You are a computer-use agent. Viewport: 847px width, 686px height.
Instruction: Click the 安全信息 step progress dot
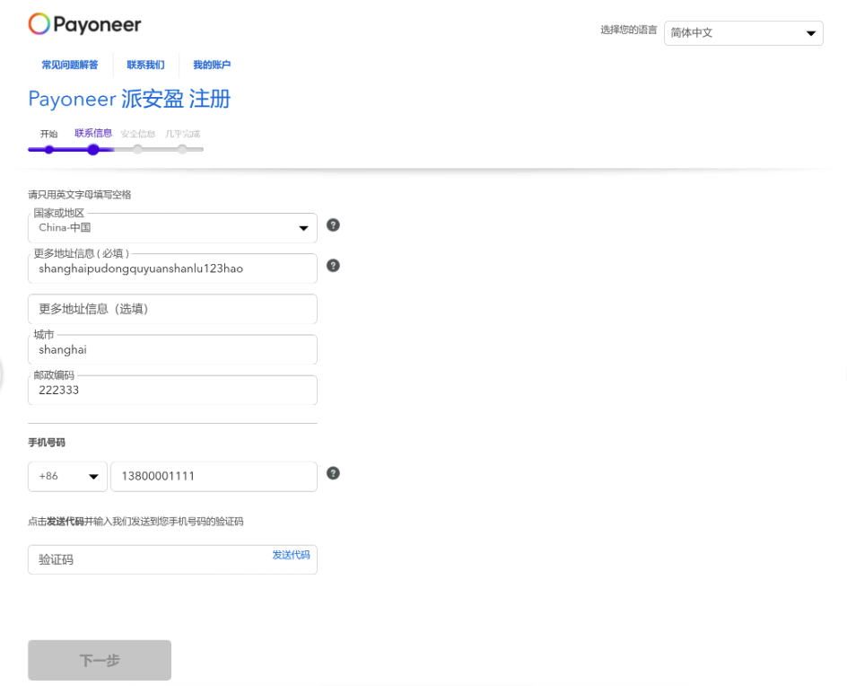pyautogui.click(x=137, y=149)
